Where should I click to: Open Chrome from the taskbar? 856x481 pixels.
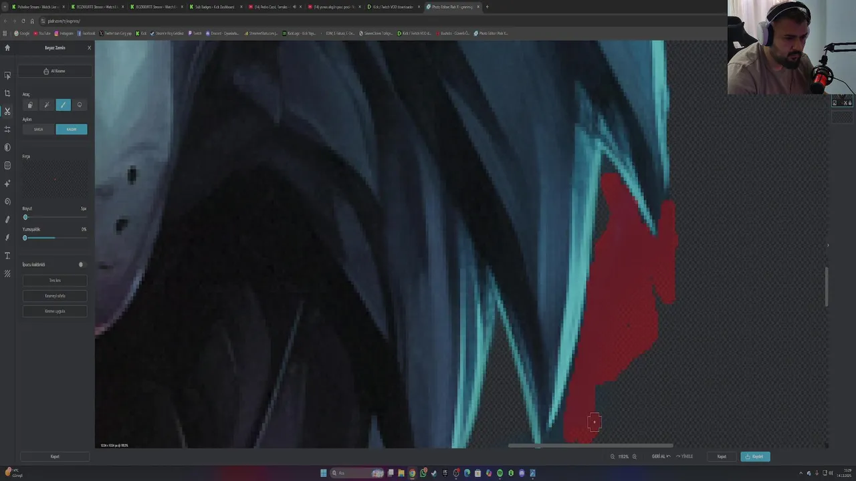click(413, 473)
